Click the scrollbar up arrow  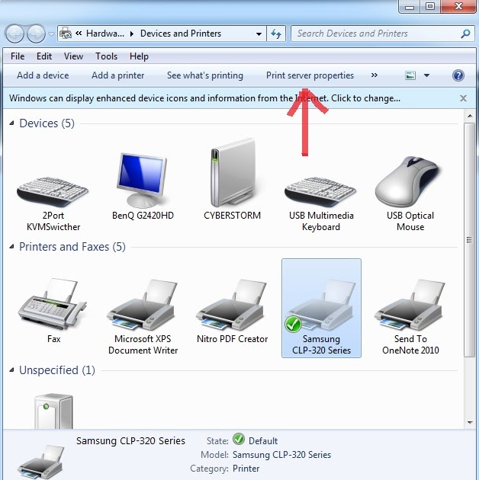pos(470,116)
